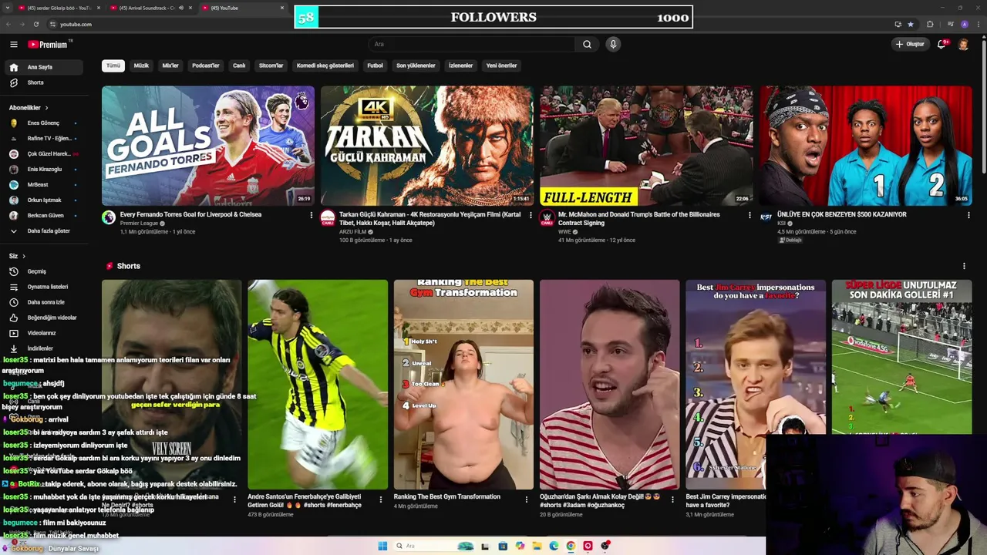Mute the Arrival Soundtrack tab audio icon
Viewport: 987px width, 555px height.
pos(181,8)
